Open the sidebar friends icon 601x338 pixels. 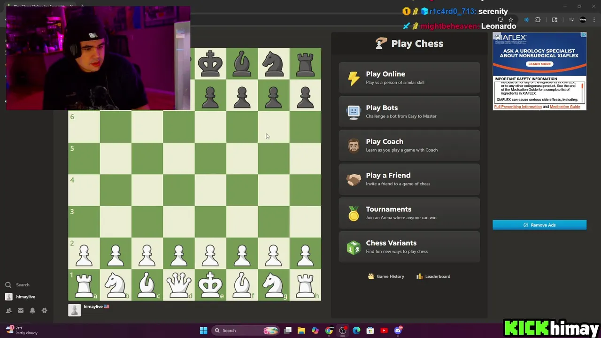click(8, 310)
